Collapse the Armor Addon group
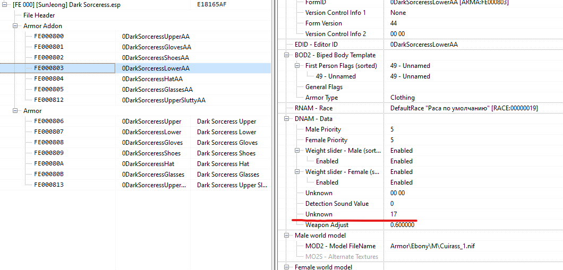This screenshot has height=270, width=563. (15, 26)
